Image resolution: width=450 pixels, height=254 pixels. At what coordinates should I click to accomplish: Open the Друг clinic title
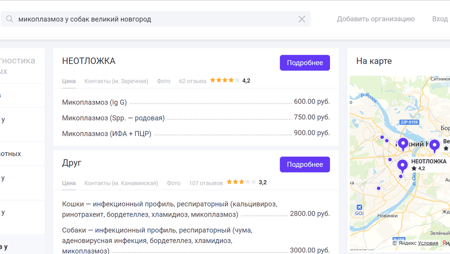pos(72,163)
